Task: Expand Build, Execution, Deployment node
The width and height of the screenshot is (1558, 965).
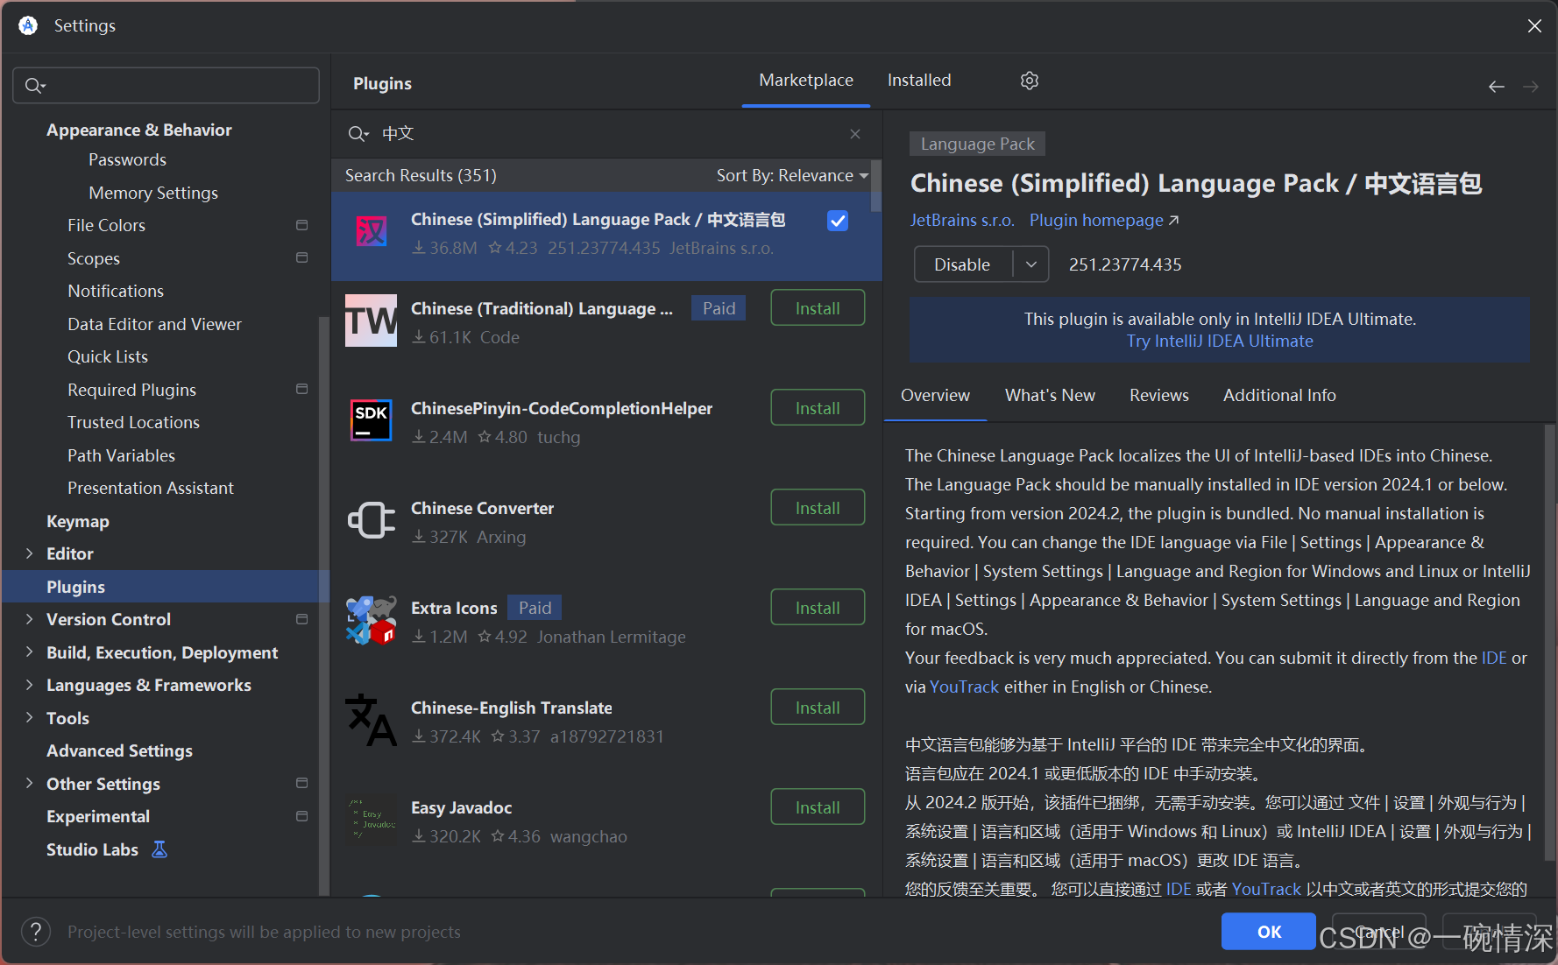Action: (x=29, y=652)
